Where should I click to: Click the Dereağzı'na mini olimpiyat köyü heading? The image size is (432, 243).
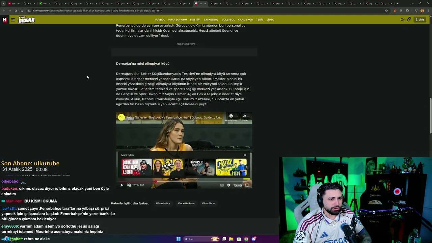143,63
